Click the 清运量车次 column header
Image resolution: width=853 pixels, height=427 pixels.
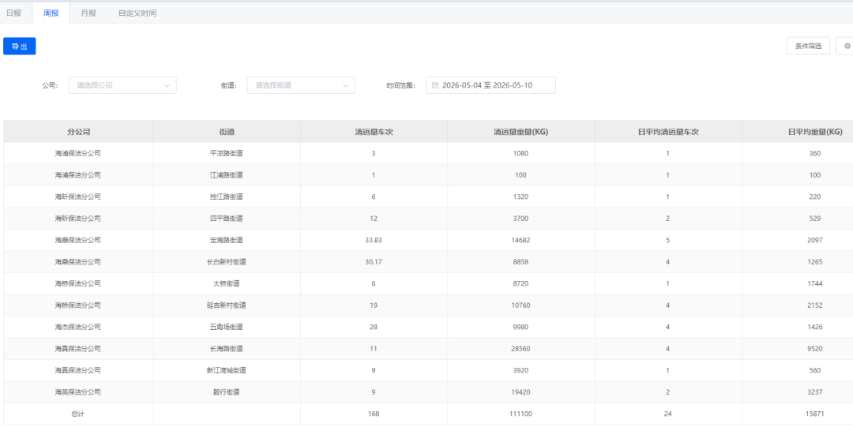374,132
